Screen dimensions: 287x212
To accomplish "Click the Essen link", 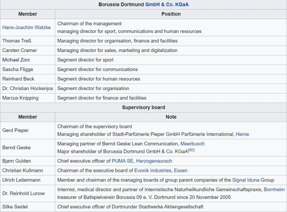I will tap(180, 170).
